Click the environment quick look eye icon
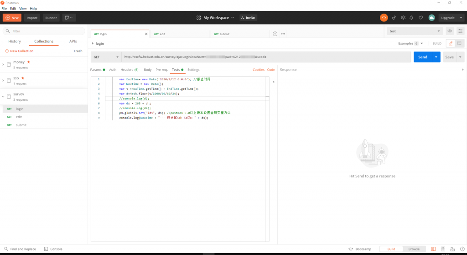Screen dimensions: 467x255 tap(450, 31)
